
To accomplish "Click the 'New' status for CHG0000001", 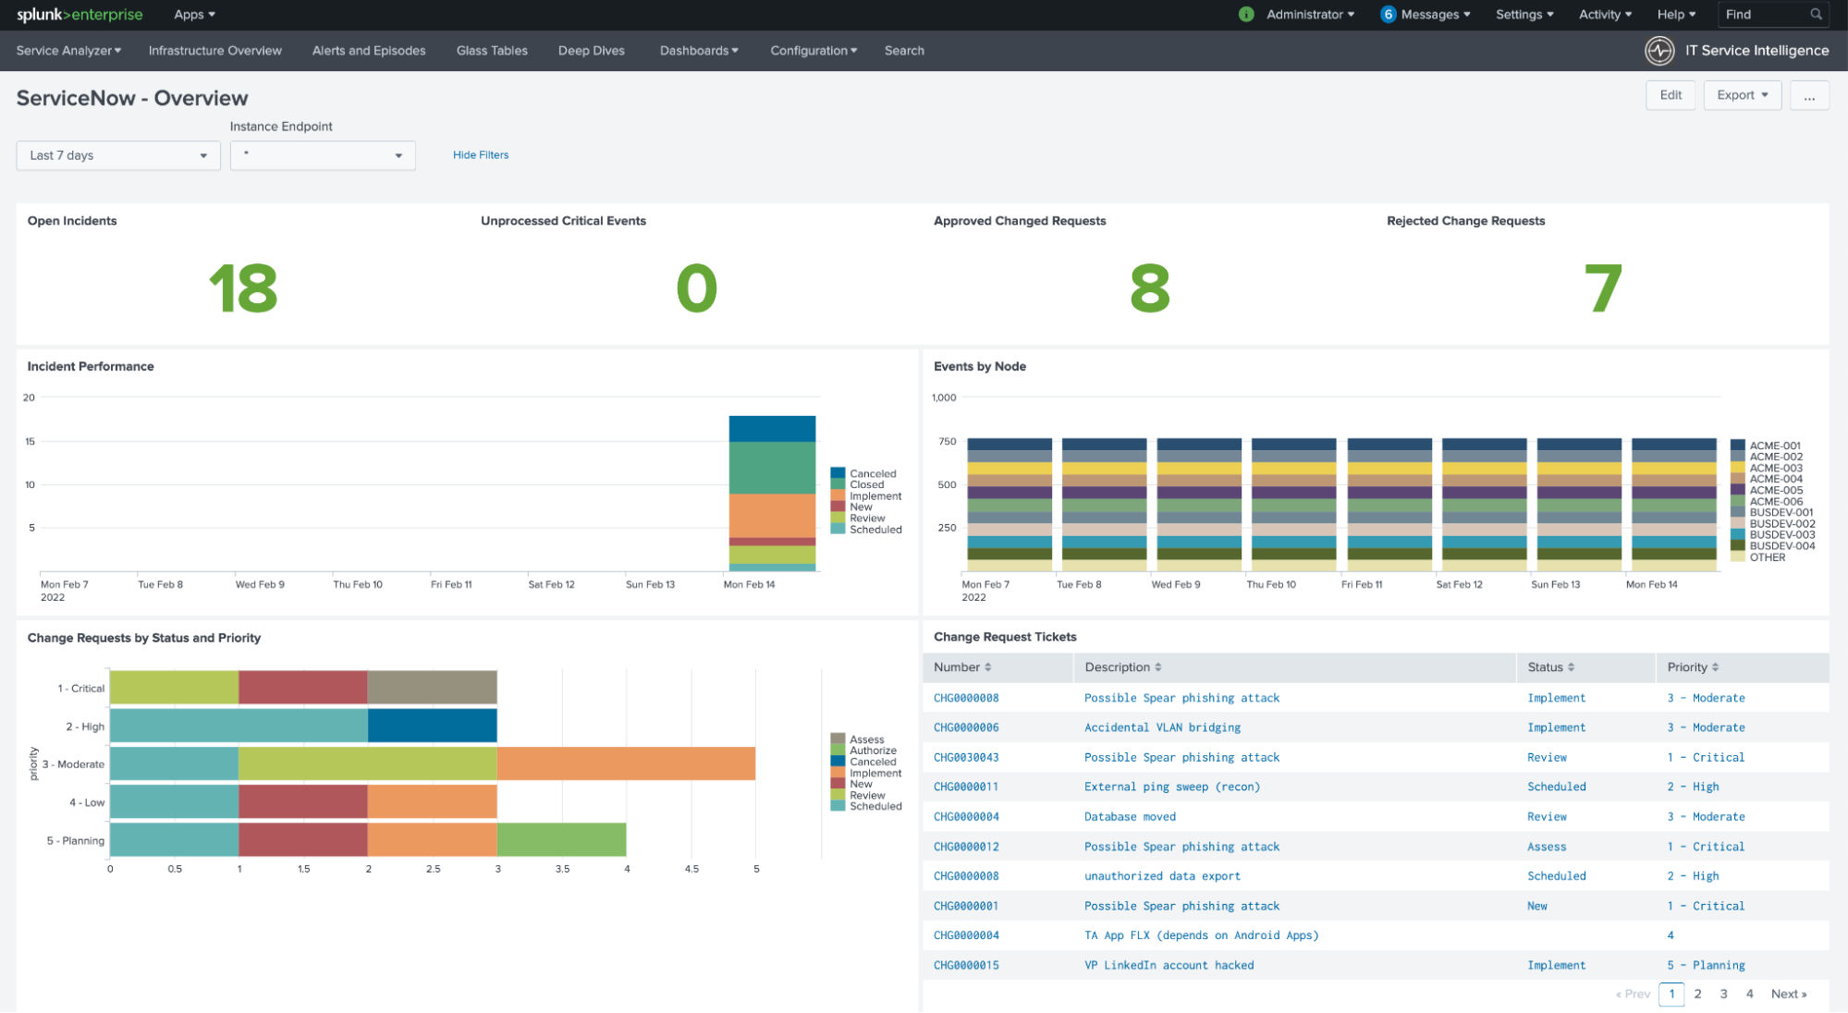I will click(1536, 906).
